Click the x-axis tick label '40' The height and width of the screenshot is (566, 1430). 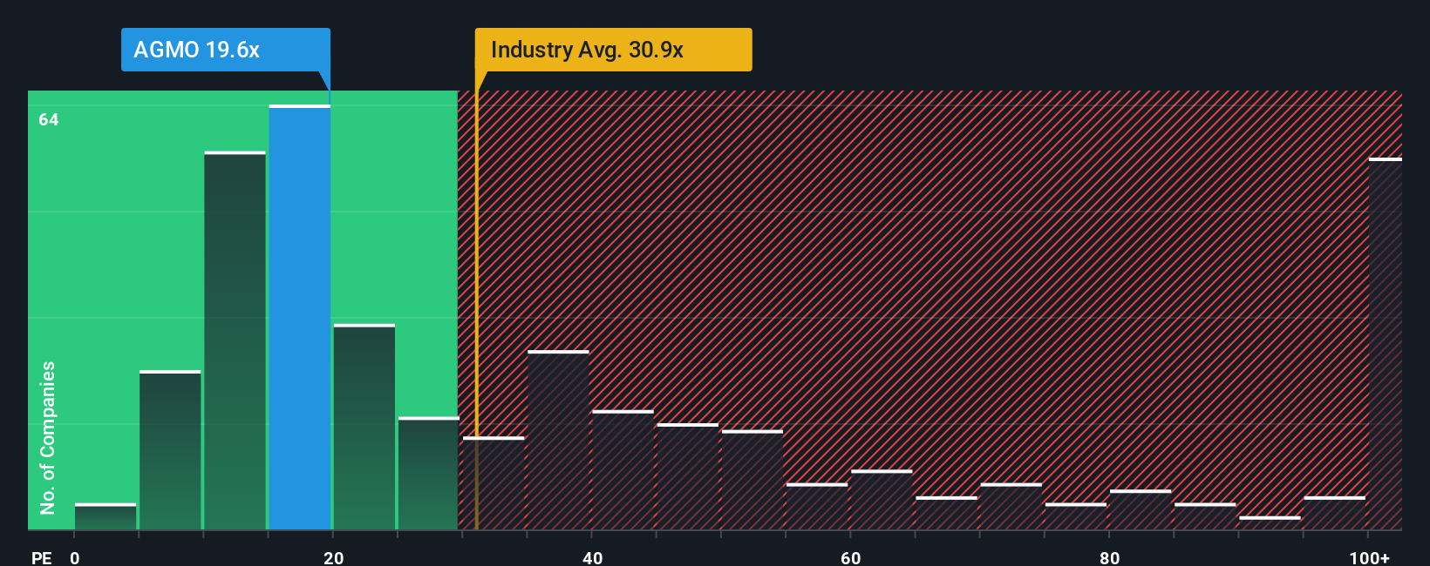[x=592, y=557]
